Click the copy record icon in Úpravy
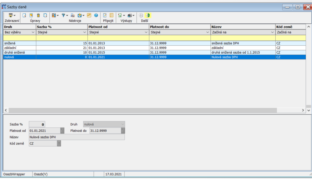The height and width of the screenshot is (179, 312). [45, 15]
